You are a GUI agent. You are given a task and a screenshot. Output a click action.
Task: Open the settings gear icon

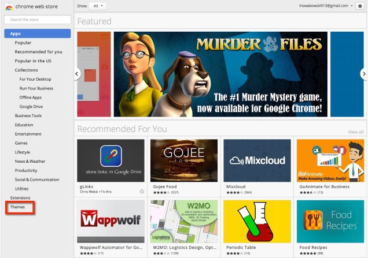pos(360,6)
